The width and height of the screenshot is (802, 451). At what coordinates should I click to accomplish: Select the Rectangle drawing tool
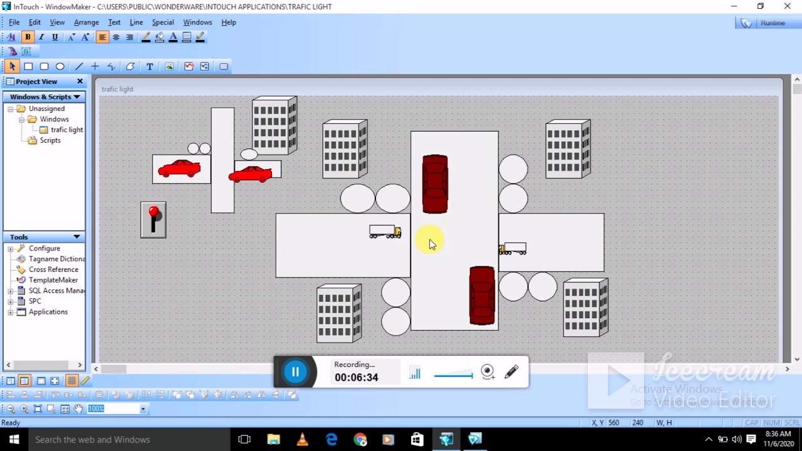[x=28, y=66]
